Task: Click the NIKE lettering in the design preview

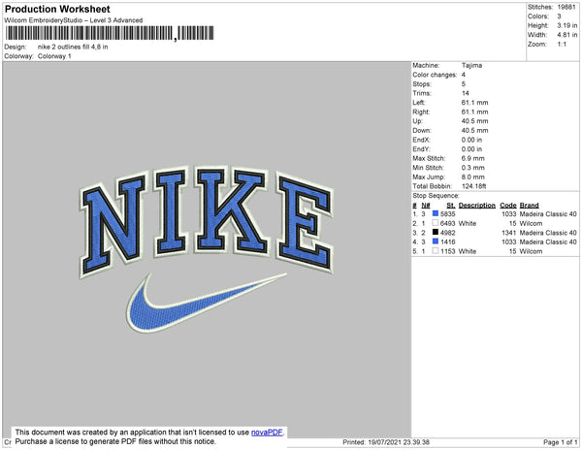Action: point(207,222)
